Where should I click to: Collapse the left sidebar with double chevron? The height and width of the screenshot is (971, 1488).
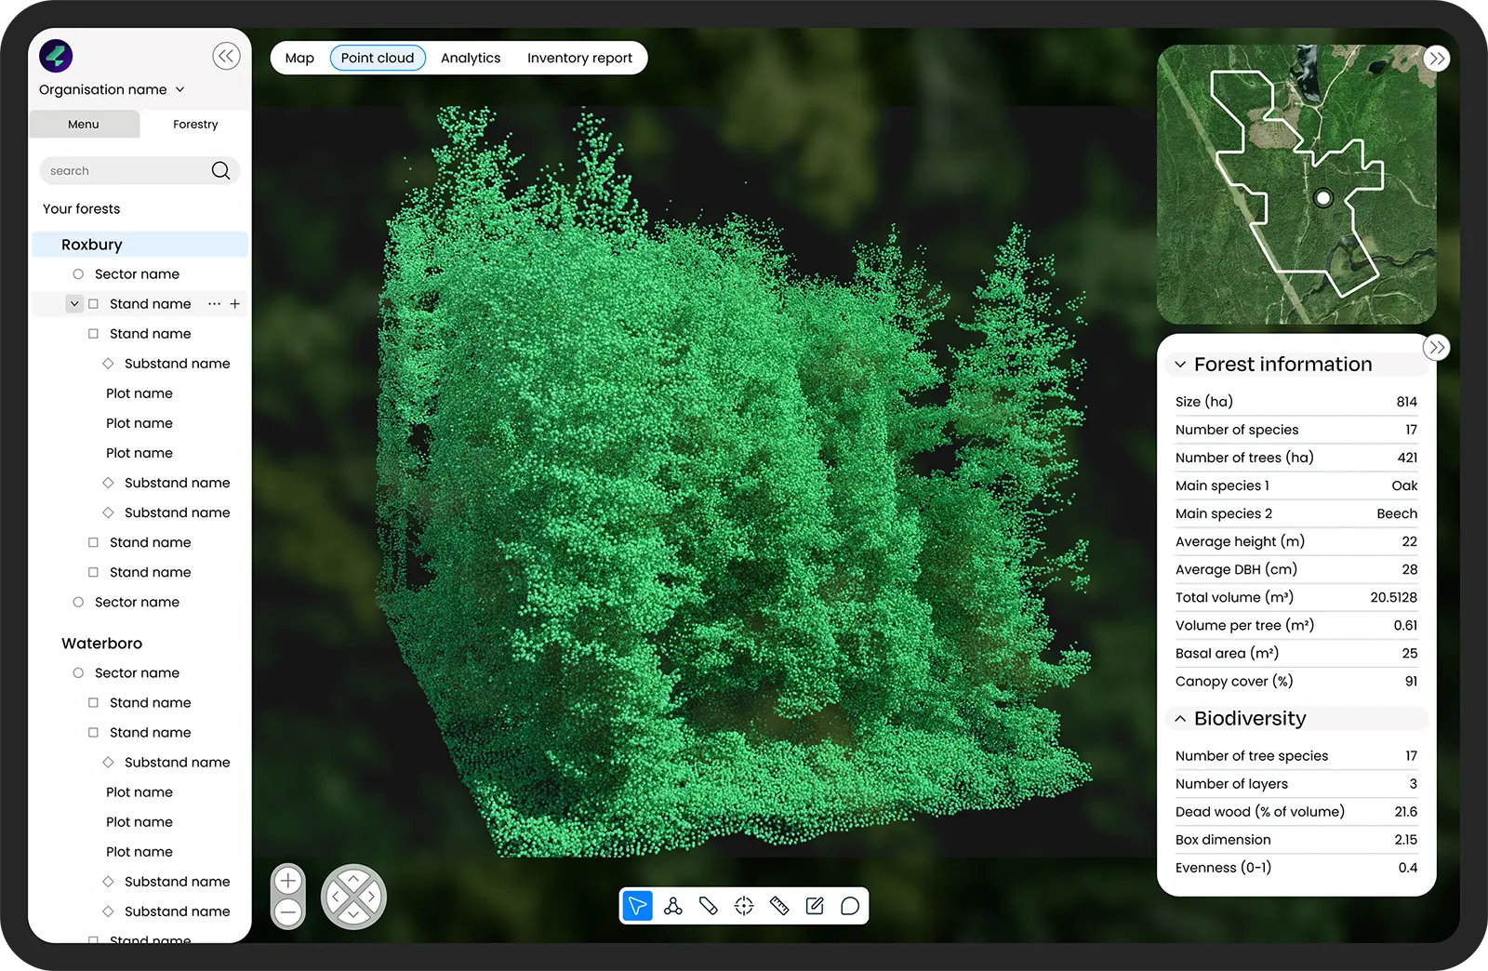pos(226,56)
